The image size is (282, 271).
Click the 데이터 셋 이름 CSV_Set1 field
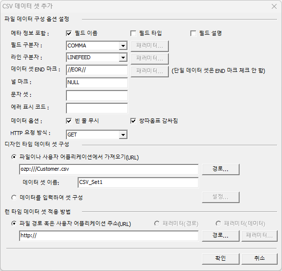click(138, 182)
